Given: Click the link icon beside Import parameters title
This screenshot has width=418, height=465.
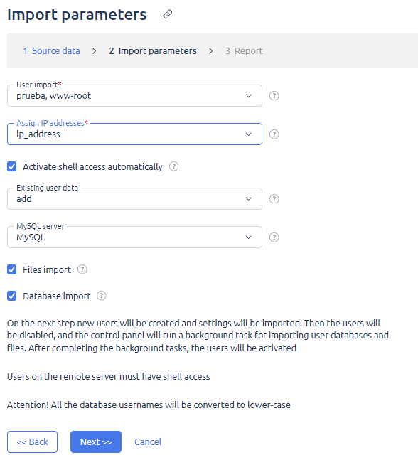Looking at the screenshot, I should 168,14.
